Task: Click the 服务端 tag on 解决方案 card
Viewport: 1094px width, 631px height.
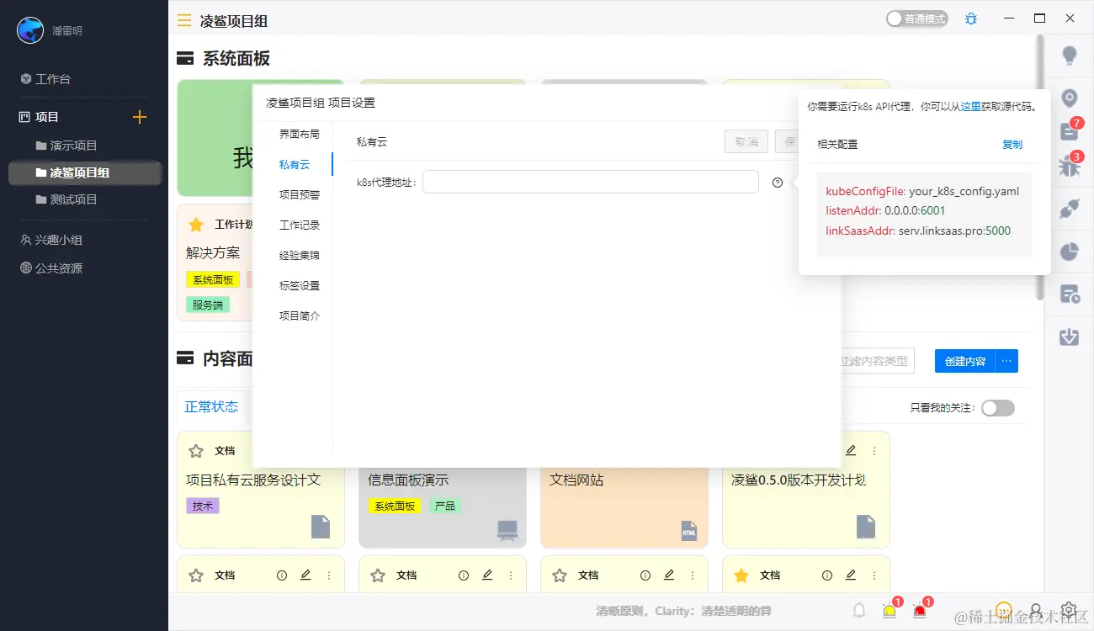Action: tap(208, 305)
